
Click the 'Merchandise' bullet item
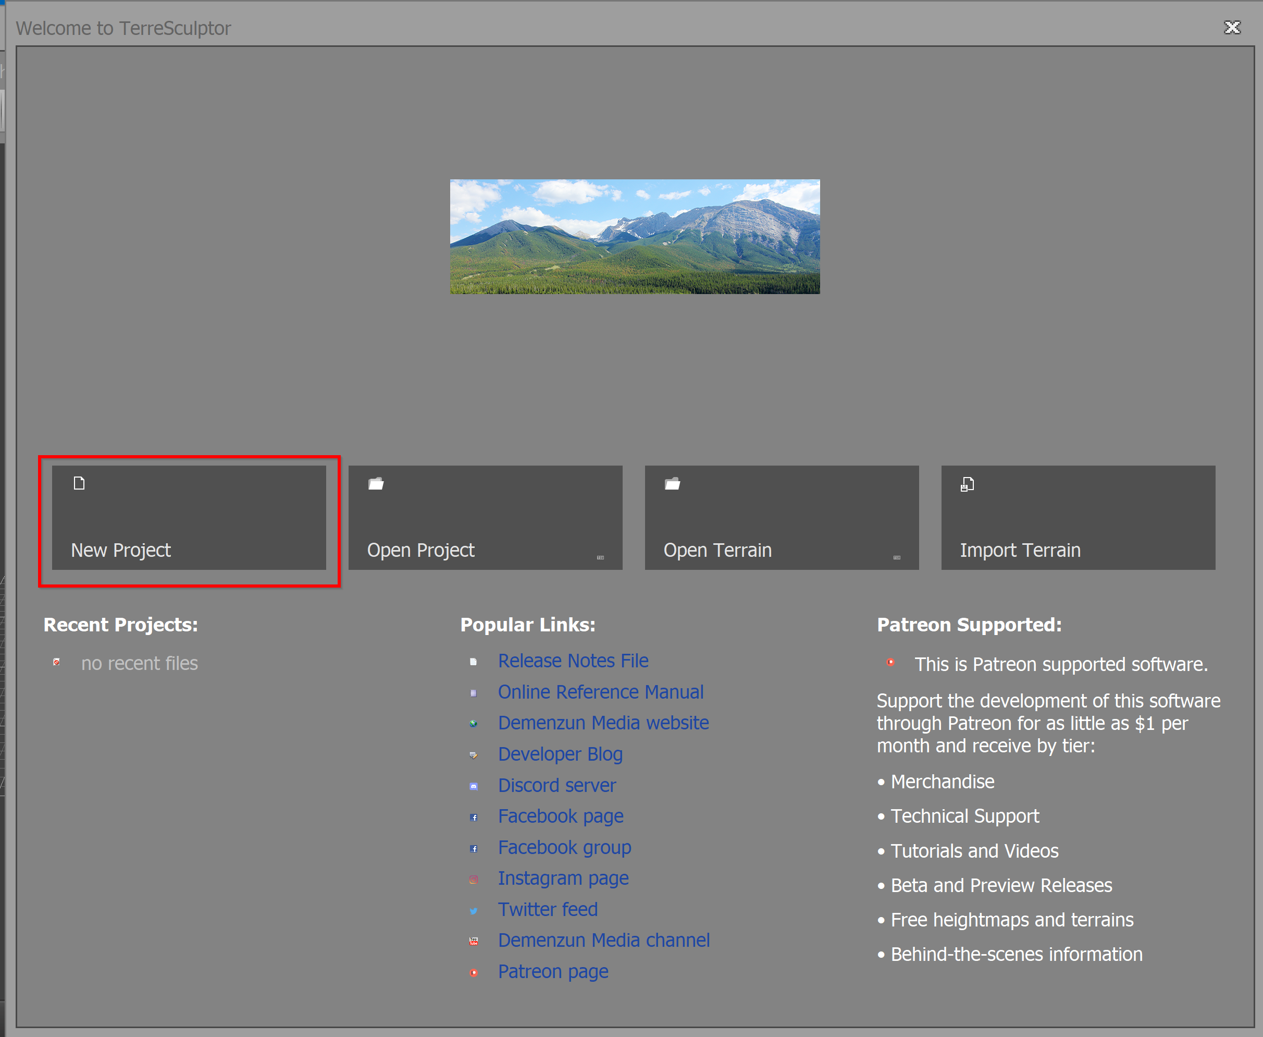(936, 782)
